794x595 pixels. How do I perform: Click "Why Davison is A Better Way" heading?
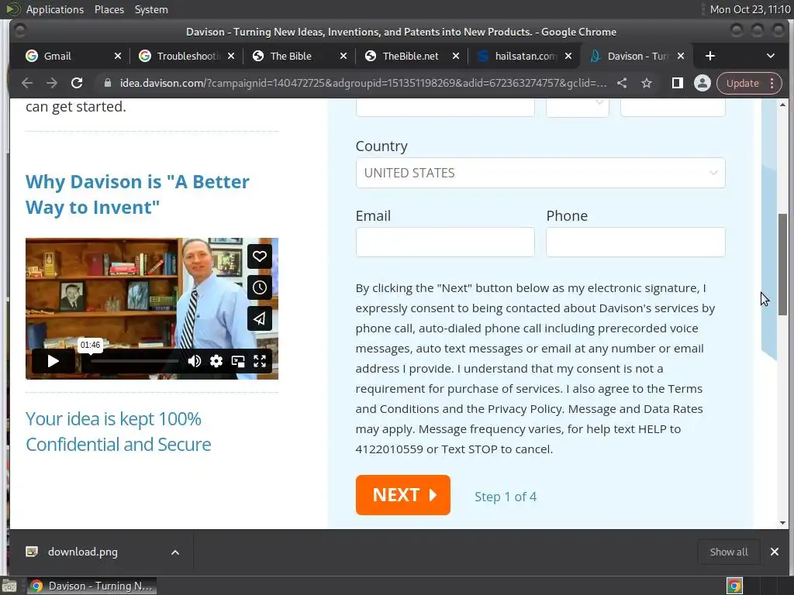(137, 194)
